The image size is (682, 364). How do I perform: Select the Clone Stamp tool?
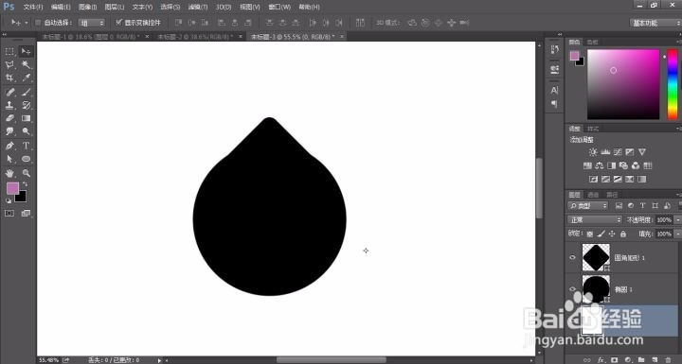pyautogui.click(x=9, y=105)
